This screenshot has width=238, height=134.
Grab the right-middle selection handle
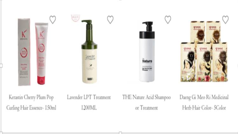click(x=238, y=66)
